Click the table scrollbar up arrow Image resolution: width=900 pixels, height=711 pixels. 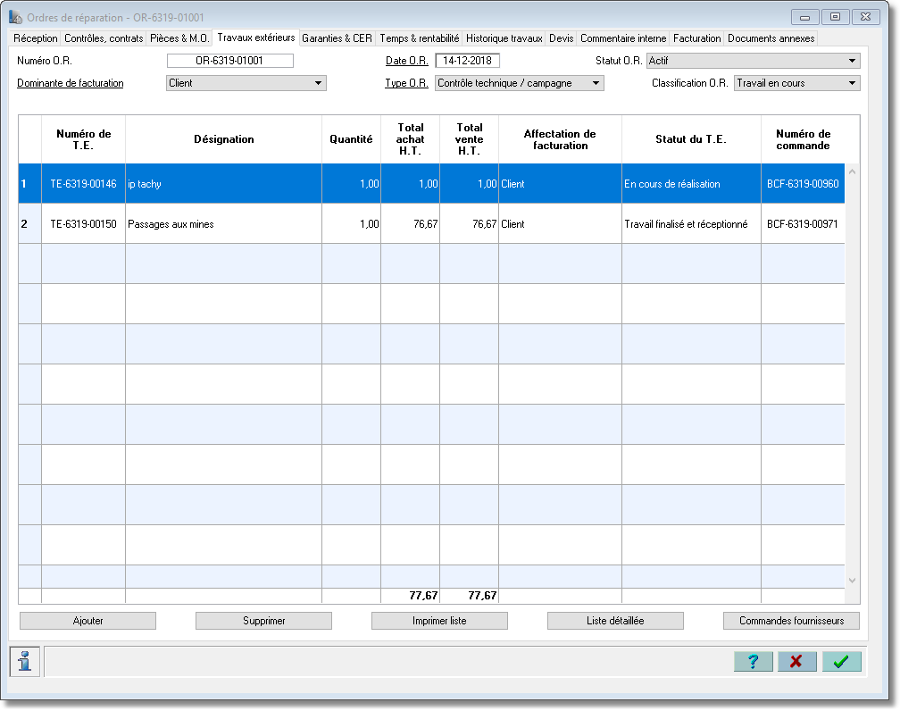point(853,171)
